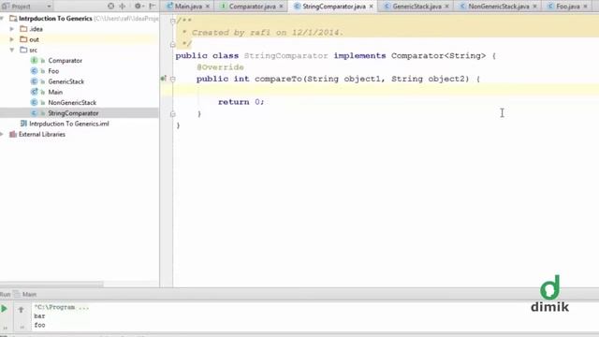Select NonGenericStack in project tree
This screenshot has height=337, width=599.
[x=72, y=102]
